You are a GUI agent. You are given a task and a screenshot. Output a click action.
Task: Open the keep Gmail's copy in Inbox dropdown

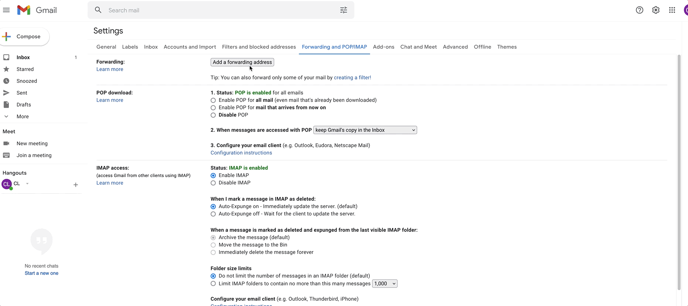click(365, 130)
